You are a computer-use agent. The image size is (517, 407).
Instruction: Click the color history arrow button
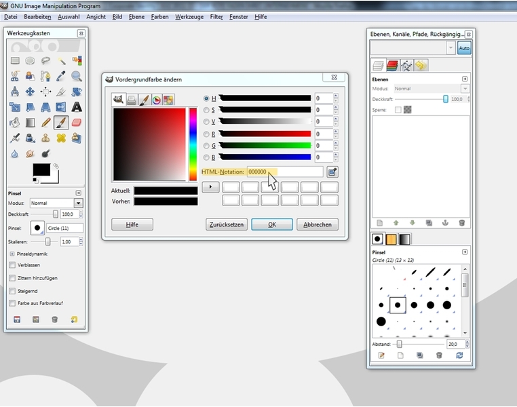click(210, 187)
